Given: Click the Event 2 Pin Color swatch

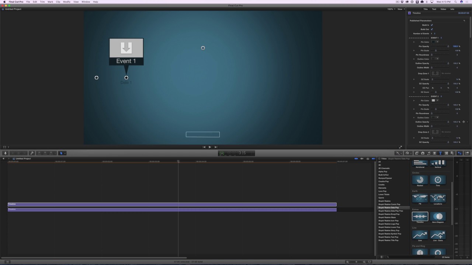Looking at the screenshot, I should click(x=433, y=100).
